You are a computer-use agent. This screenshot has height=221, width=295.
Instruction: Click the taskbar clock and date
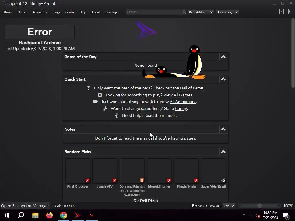[x=270, y=215]
